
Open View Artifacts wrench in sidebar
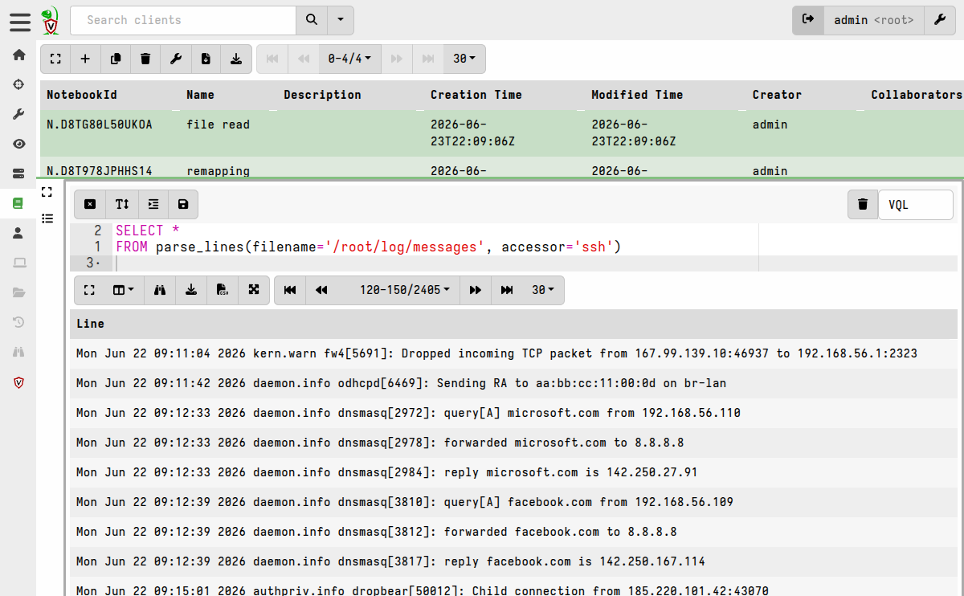(x=18, y=114)
